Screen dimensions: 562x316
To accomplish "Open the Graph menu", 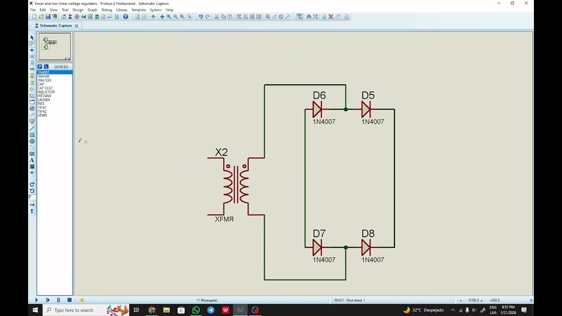I will tap(92, 10).
